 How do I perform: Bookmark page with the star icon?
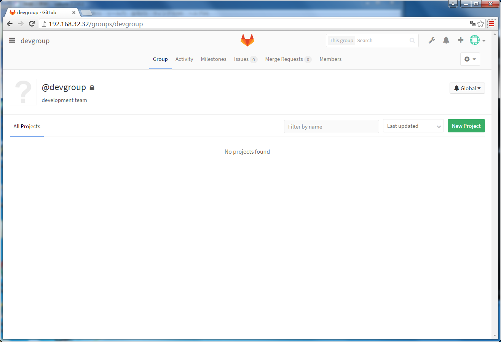coord(481,24)
